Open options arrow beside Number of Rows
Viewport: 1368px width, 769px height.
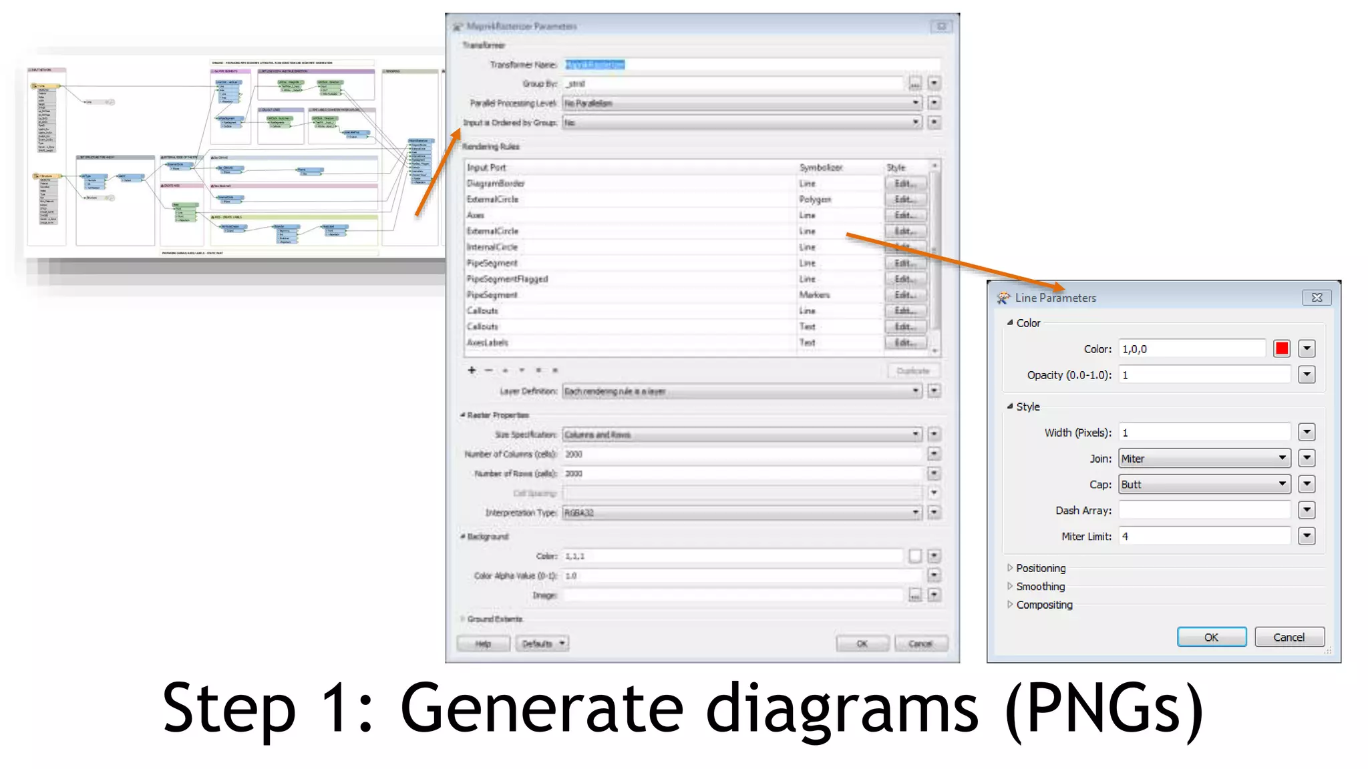pos(934,473)
